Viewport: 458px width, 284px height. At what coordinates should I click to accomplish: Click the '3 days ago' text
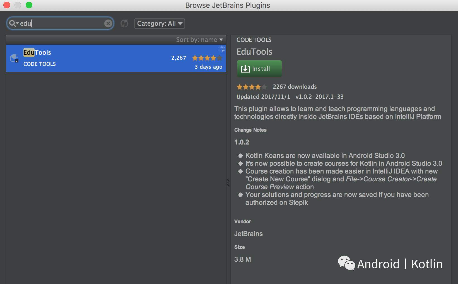[x=208, y=67]
